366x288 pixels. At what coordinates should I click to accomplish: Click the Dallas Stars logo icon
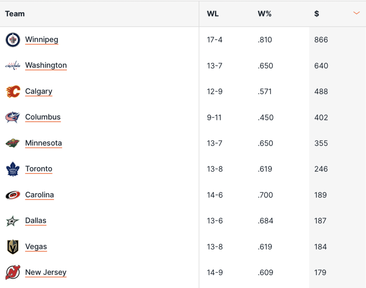tap(13, 221)
